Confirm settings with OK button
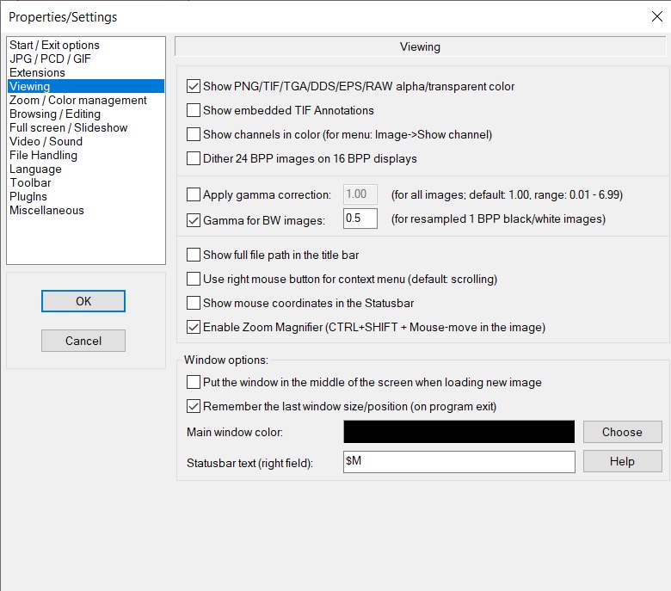This screenshot has width=671, height=591. point(83,301)
